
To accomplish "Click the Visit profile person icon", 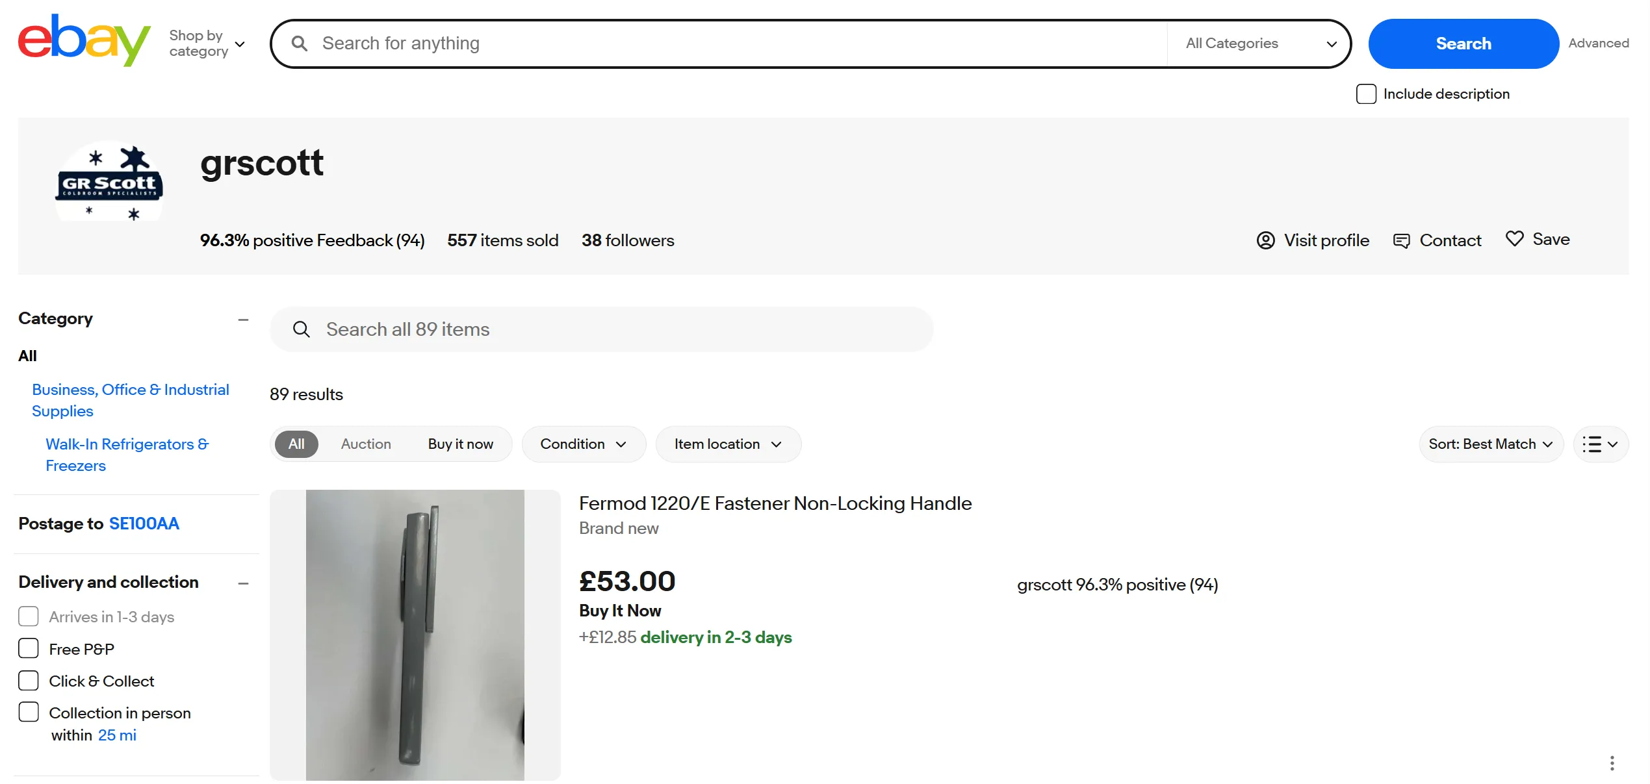I will coord(1265,240).
